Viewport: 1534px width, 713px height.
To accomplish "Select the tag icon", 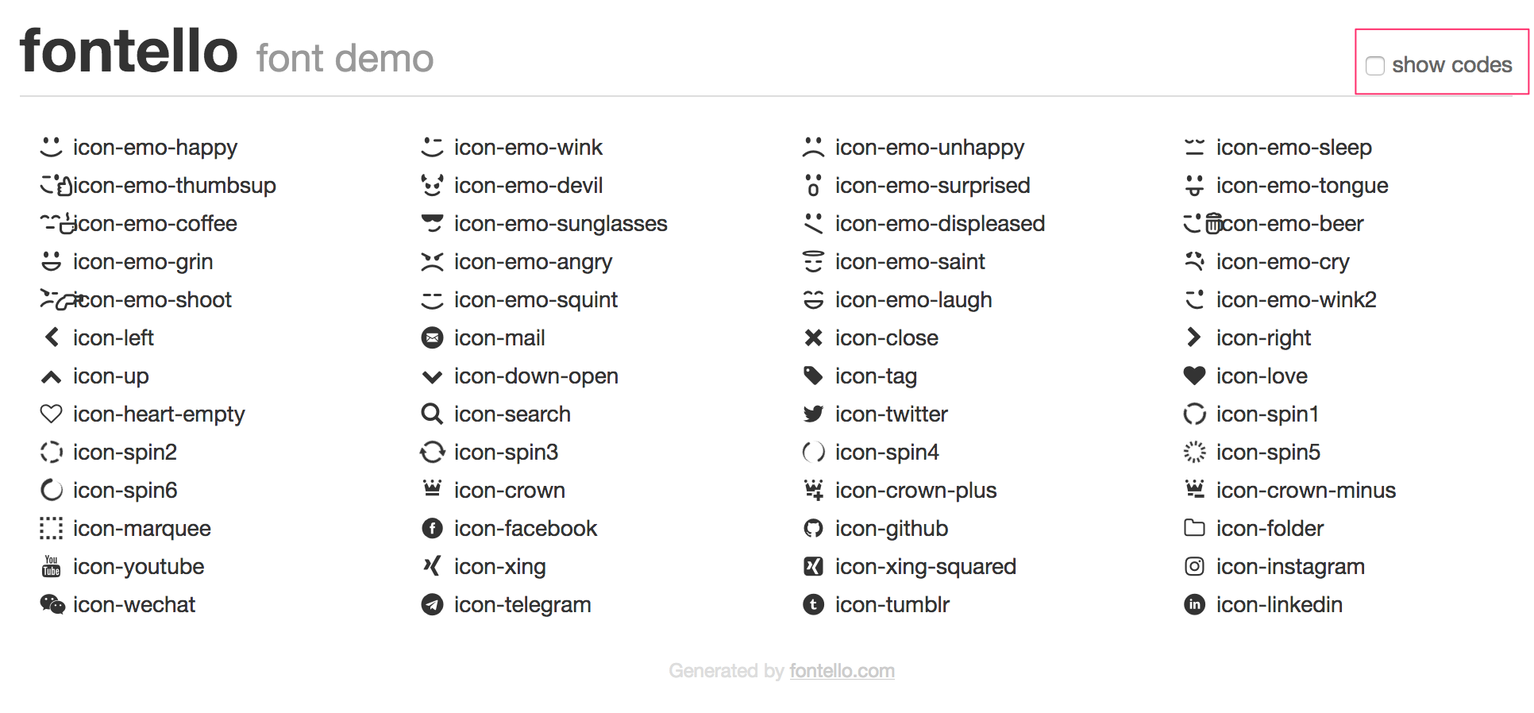I will click(x=813, y=376).
